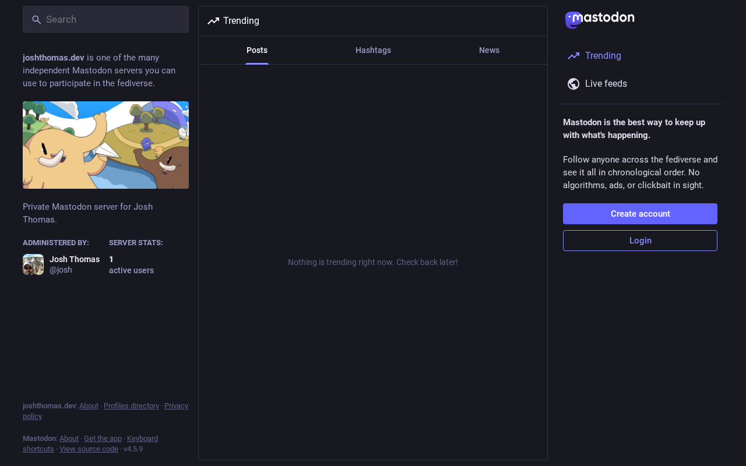Screen dimensions: 746x466
Task: Open the View source code link
Action: (x=89, y=449)
